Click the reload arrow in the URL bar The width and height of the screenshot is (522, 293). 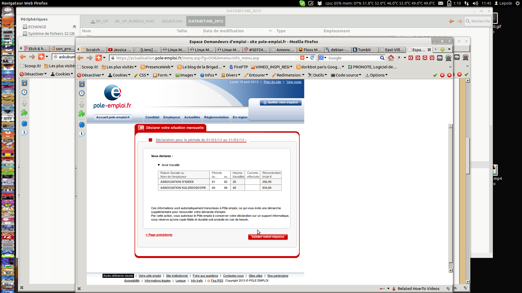312,58
